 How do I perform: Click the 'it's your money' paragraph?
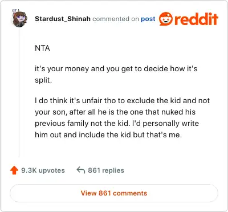(116, 74)
